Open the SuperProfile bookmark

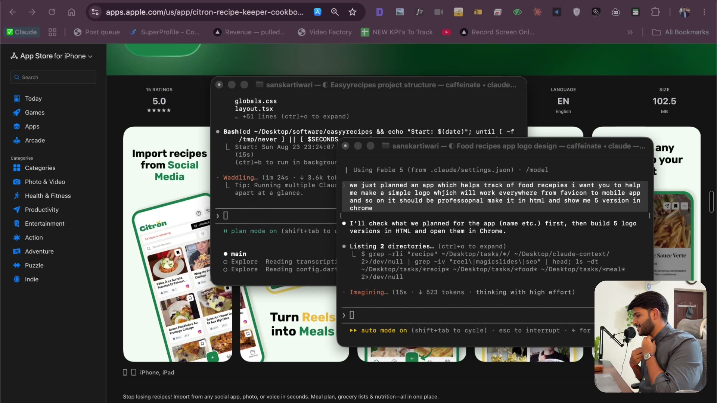pos(164,32)
